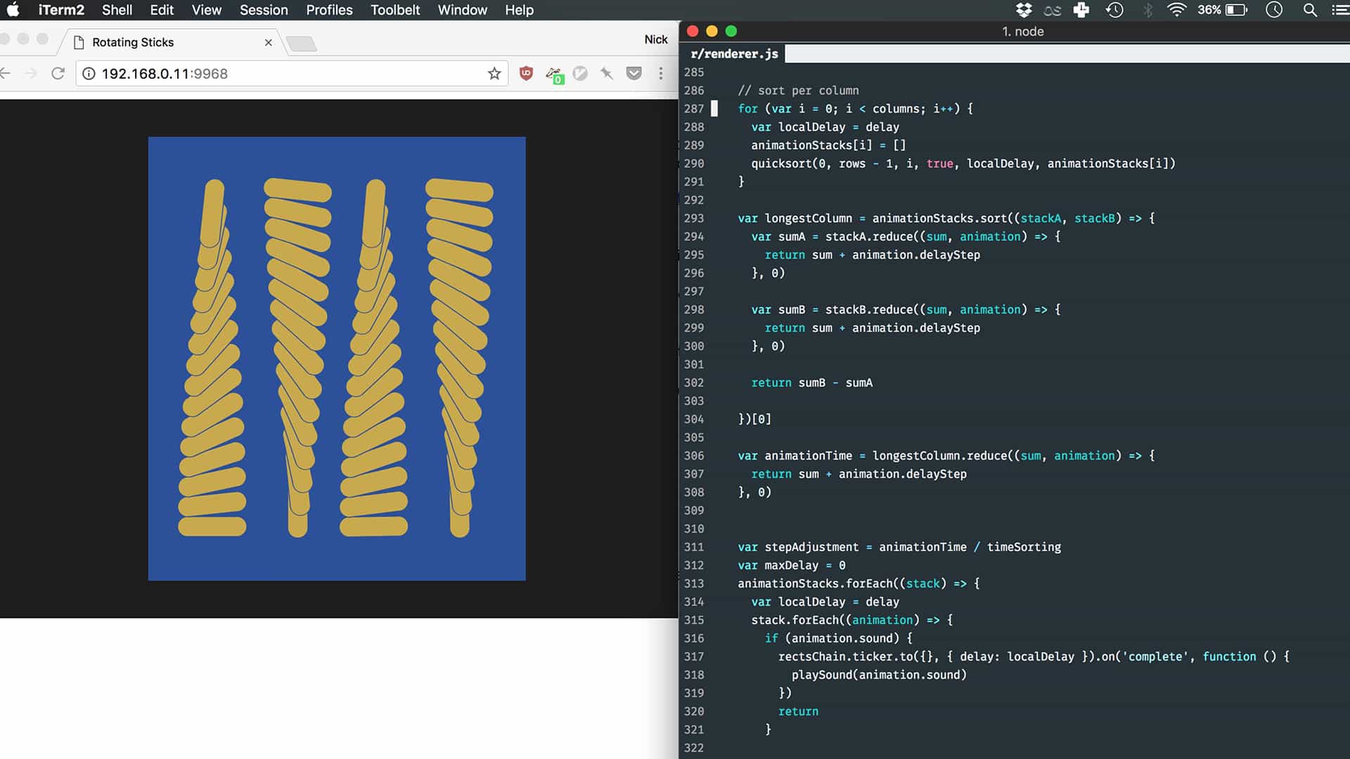Select the Rotating Sticks tab
The image size is (1350, 759).
tap(133, 42)
